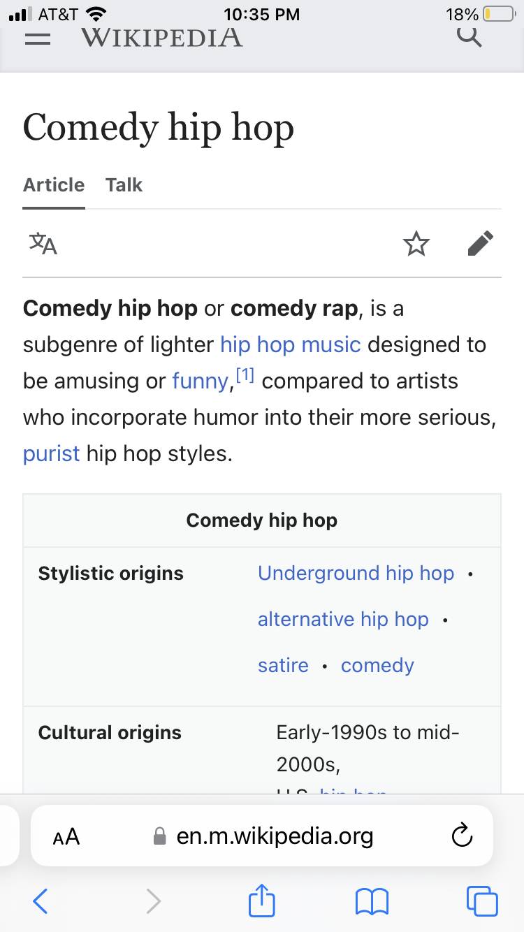524x932 pixels.
Task: Tap the Wikipedia search magnifier icon
Action: point(470,36)
